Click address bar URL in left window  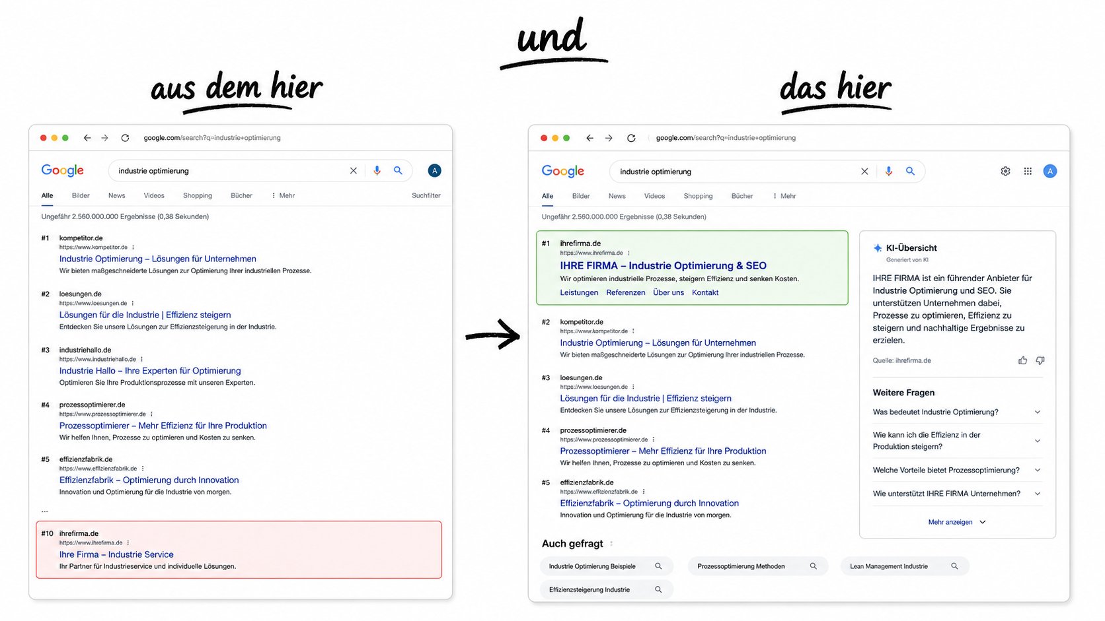[x=212, y=138]
